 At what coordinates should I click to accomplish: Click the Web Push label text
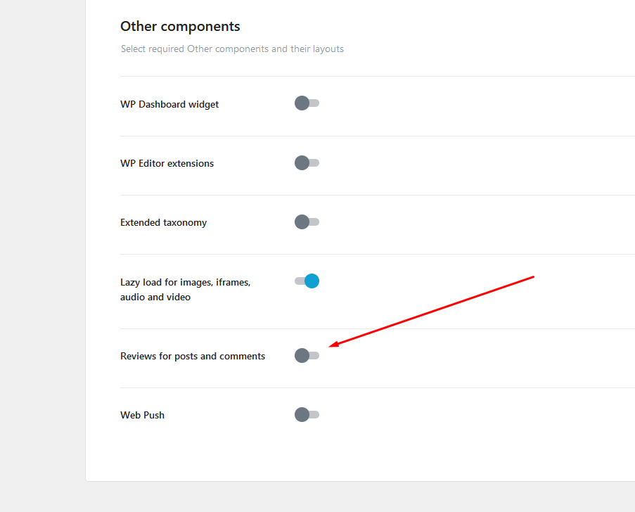click(x=142, y=416)
